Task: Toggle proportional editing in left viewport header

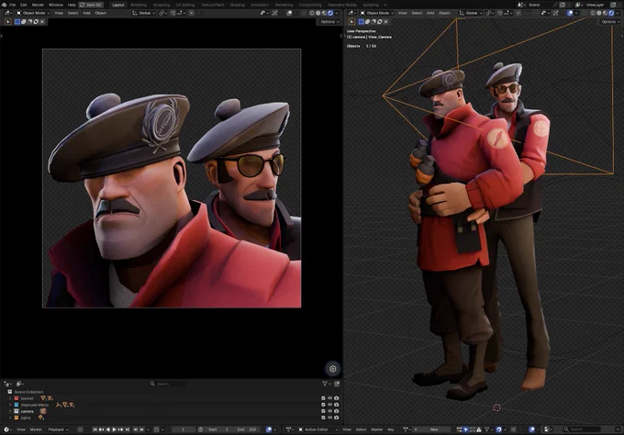Action: tap(192, 13)
